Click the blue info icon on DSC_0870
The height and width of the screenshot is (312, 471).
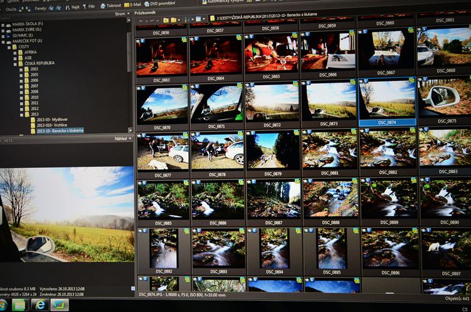[x=143, y=88]
